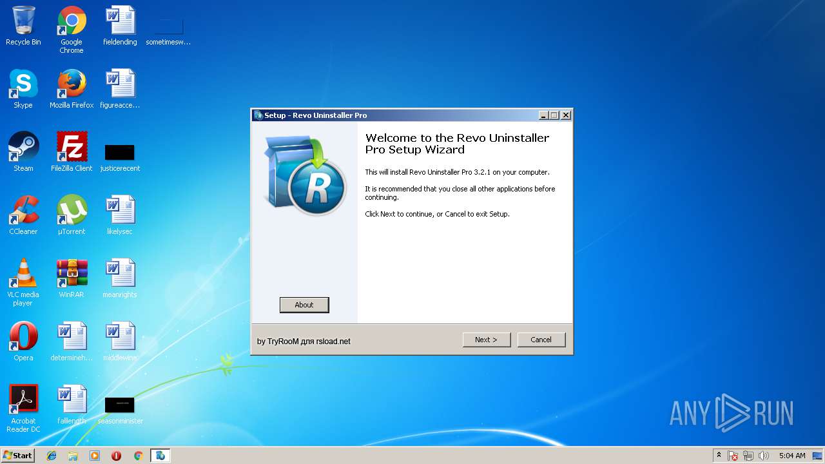Select the falllength Word document

(x=72, y=405)
